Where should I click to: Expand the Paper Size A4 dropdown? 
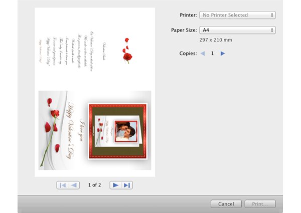[x=237, y=30]
